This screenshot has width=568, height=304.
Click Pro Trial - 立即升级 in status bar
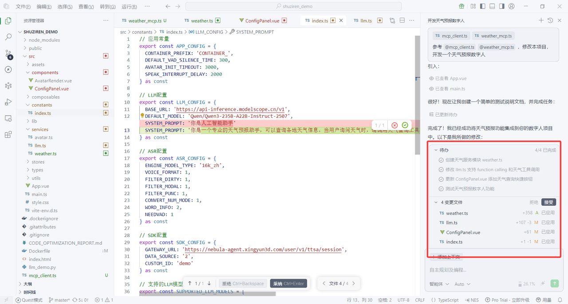pyautogui.click(x=508, y=300)
